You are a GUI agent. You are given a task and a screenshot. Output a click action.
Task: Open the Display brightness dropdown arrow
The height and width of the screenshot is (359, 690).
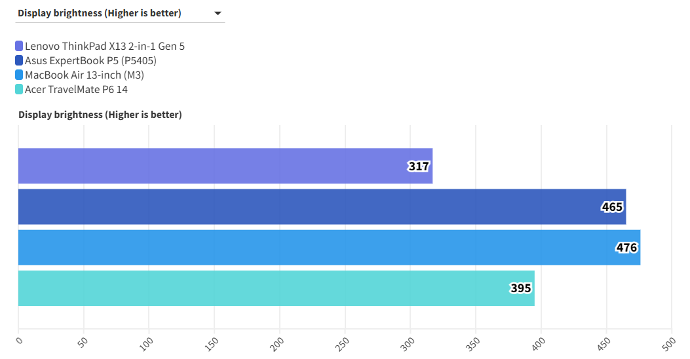point(218,13)
